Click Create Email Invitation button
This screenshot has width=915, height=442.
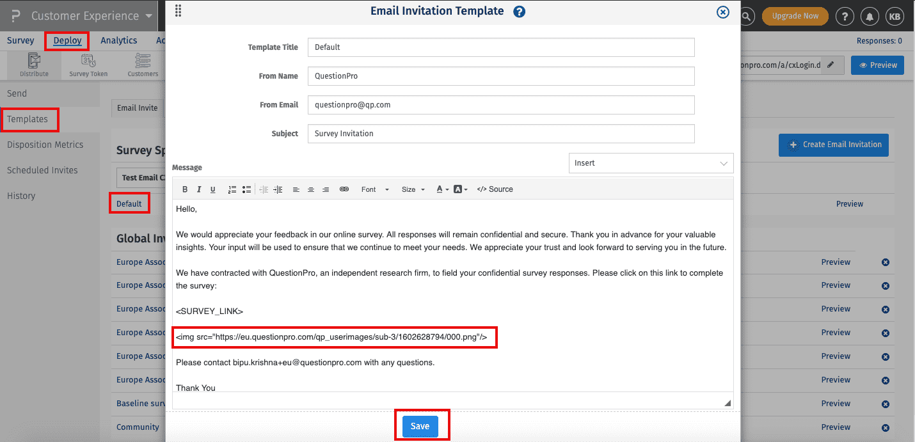point(834,145)
